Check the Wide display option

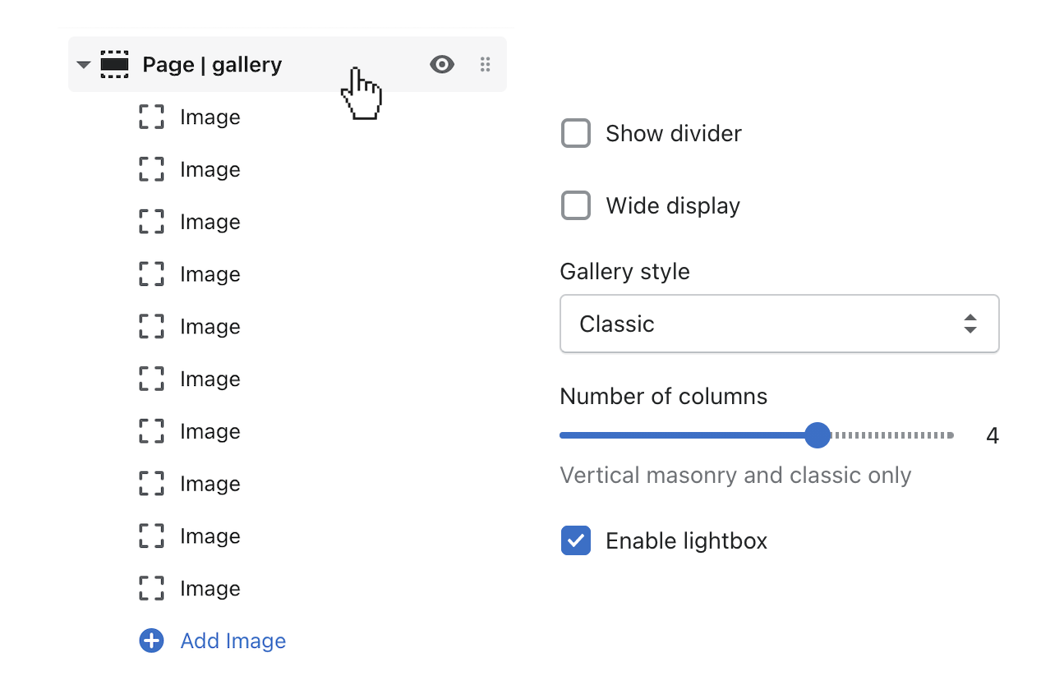coord(576,205)
